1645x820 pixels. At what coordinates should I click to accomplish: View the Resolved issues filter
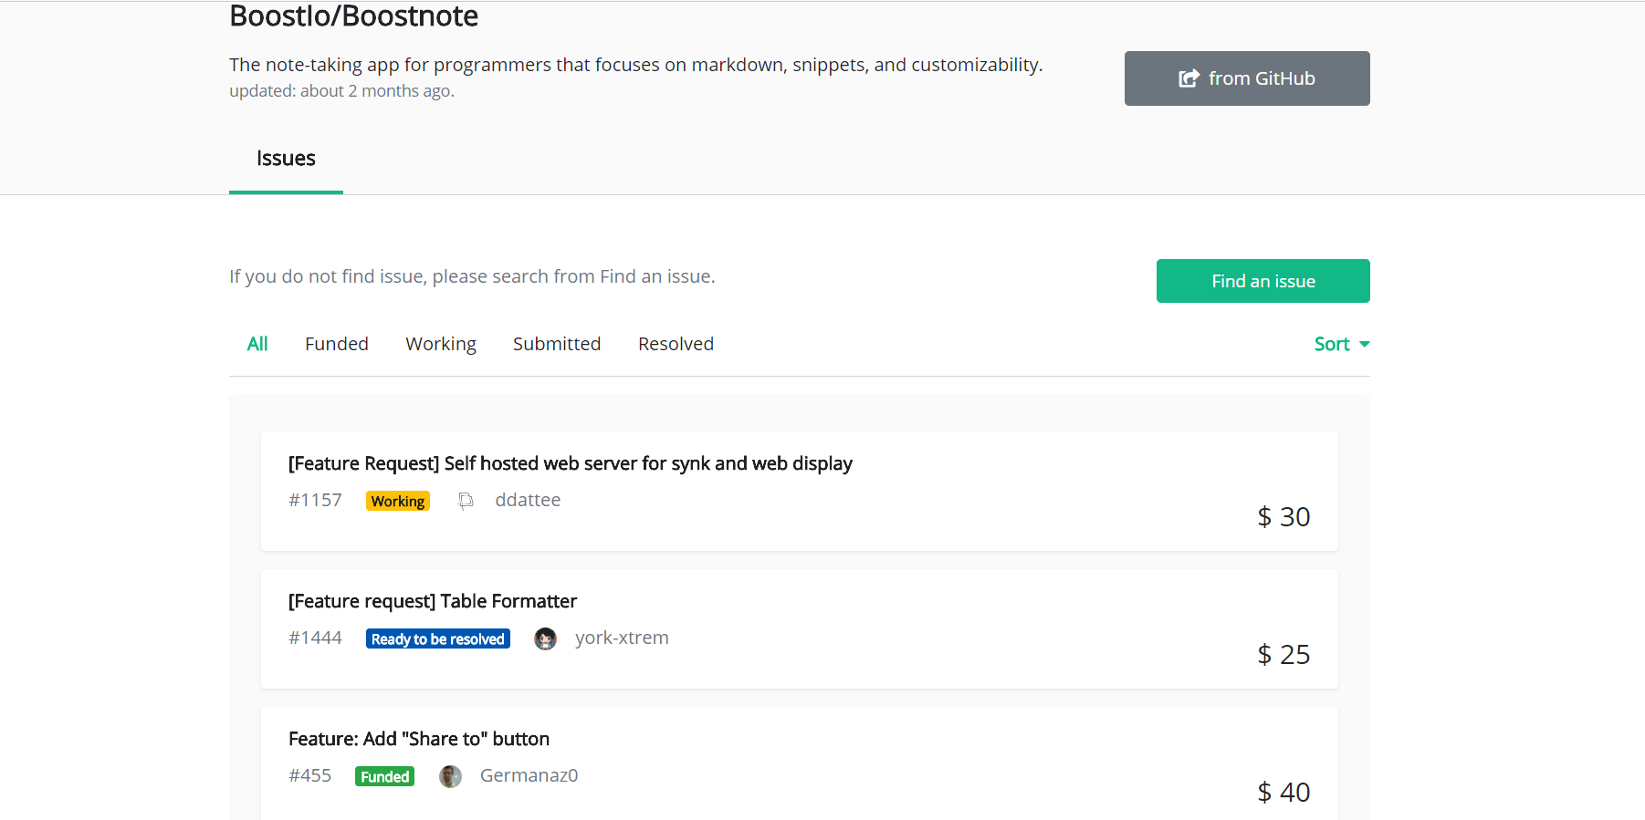click(676, 344)
